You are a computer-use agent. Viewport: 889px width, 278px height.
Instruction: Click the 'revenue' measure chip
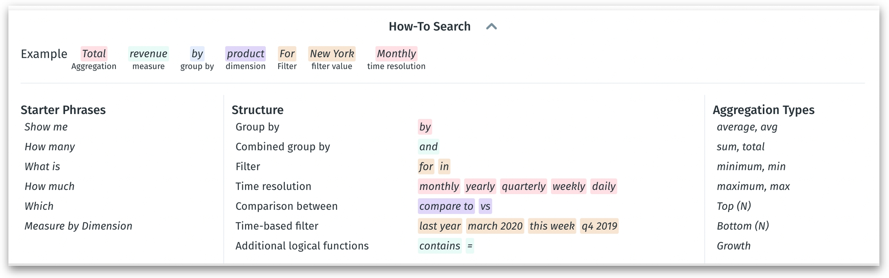pos(148,54)
